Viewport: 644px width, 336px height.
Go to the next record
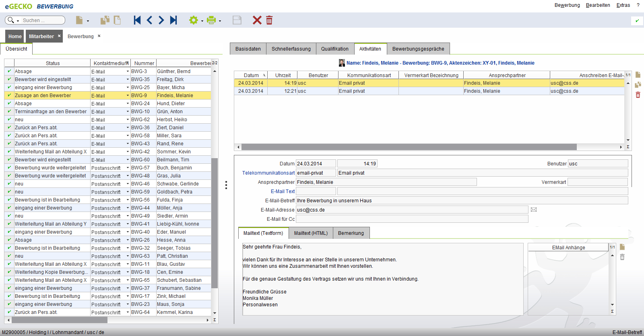pyautogui.click(x=161, y=20)
